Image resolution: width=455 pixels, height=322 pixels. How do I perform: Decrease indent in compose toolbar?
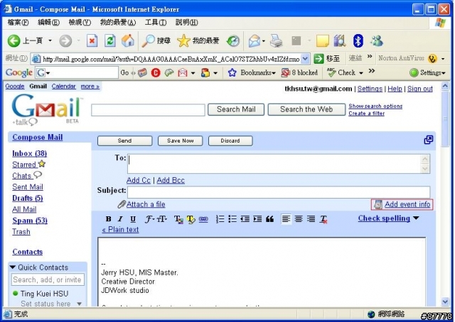coord(245,219)
